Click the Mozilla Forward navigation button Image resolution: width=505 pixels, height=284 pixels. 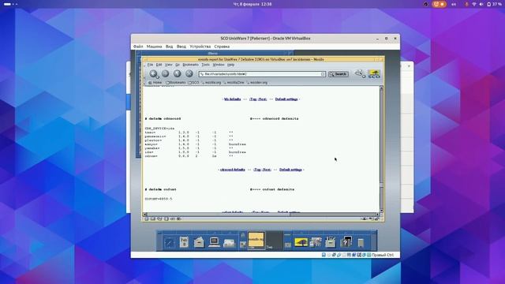click(165, 73)
